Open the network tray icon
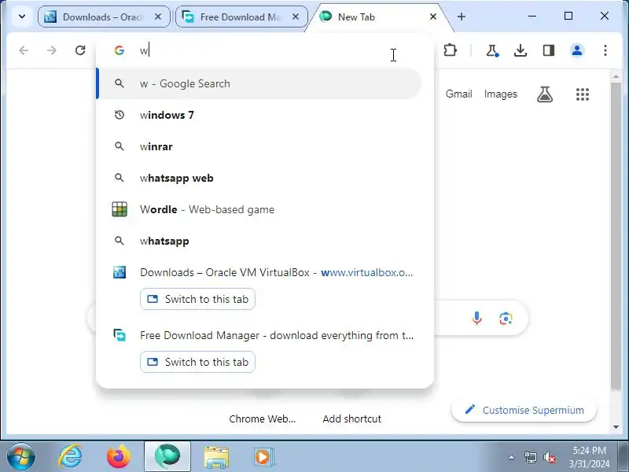The height and width of the screenshot is (472, 629). (530, 457)
